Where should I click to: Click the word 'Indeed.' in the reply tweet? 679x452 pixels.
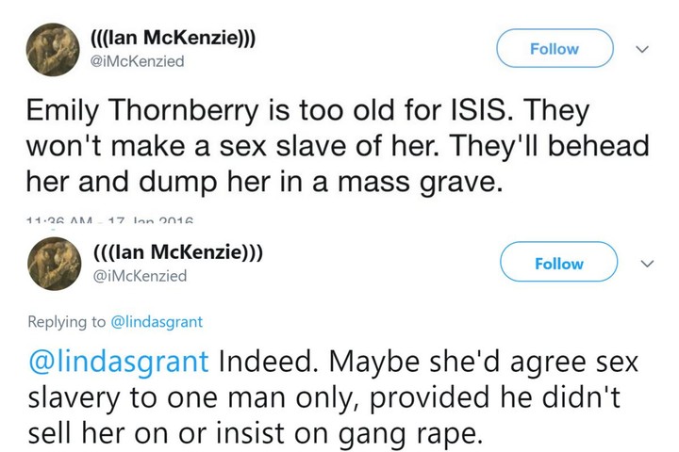point(267,361)
